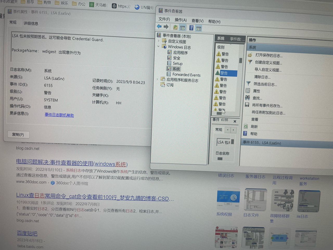
Task: Select the 创建自定义视图 filter icon
Action: coord(250,63)
